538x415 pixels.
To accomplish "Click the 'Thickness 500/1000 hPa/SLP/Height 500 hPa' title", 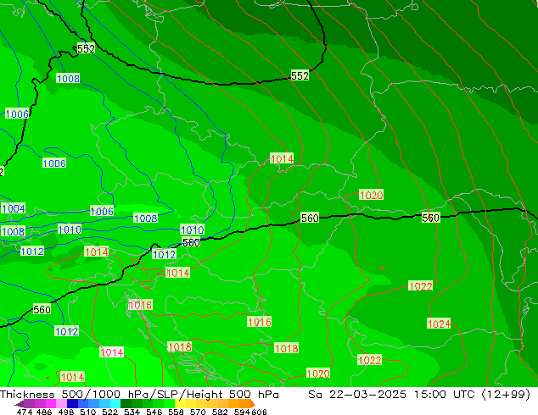I will (139, 395).
